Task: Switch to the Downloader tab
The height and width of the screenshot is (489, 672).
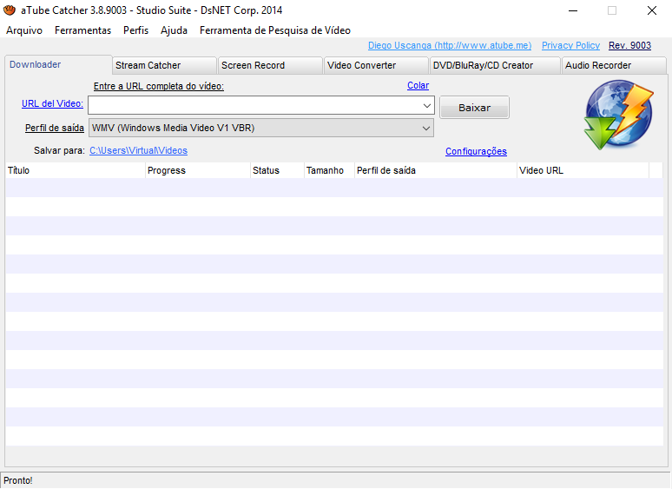Action: pos(58,65)
